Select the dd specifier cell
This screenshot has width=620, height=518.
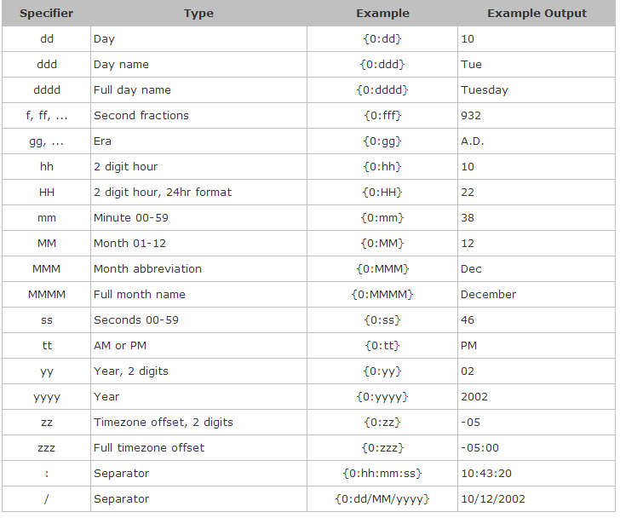(46, 39)
